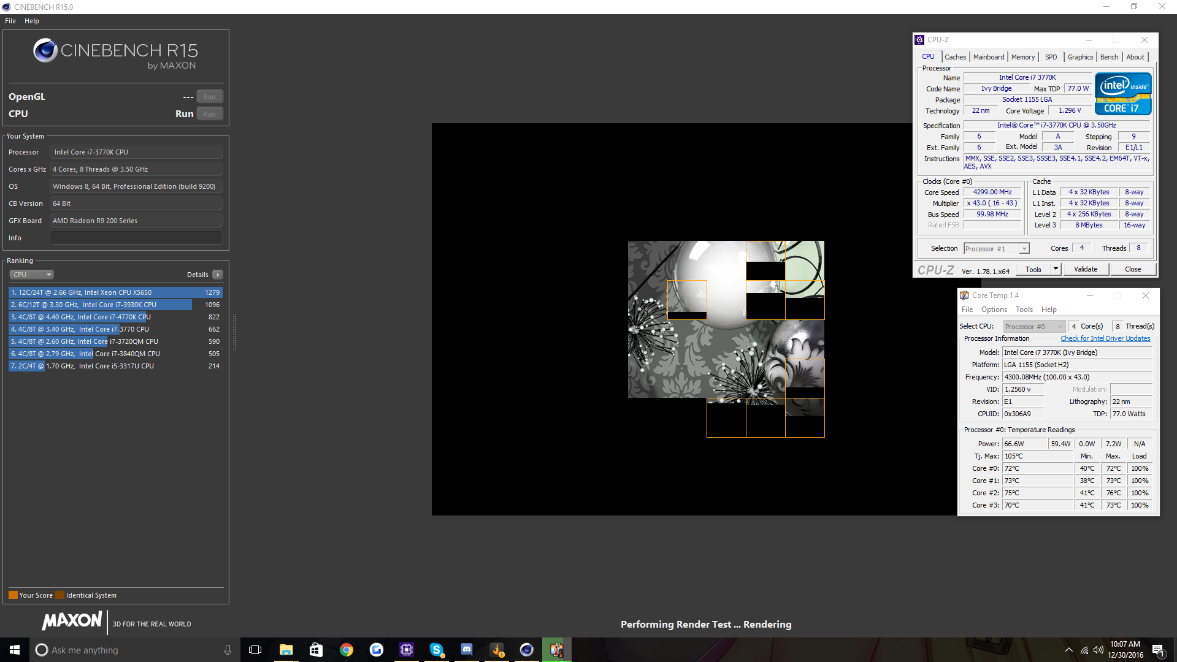Open Core Temp Help menu

[1049, 310]
